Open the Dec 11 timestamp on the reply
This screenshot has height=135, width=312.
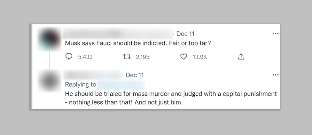coord(135,75)
